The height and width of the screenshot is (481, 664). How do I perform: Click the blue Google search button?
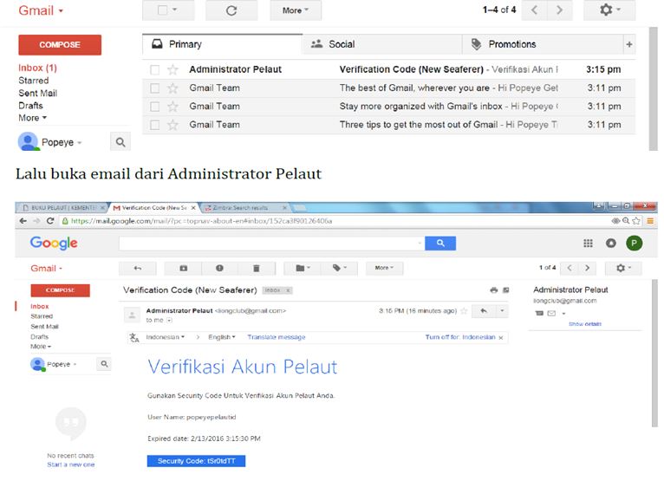coord(440,244)
